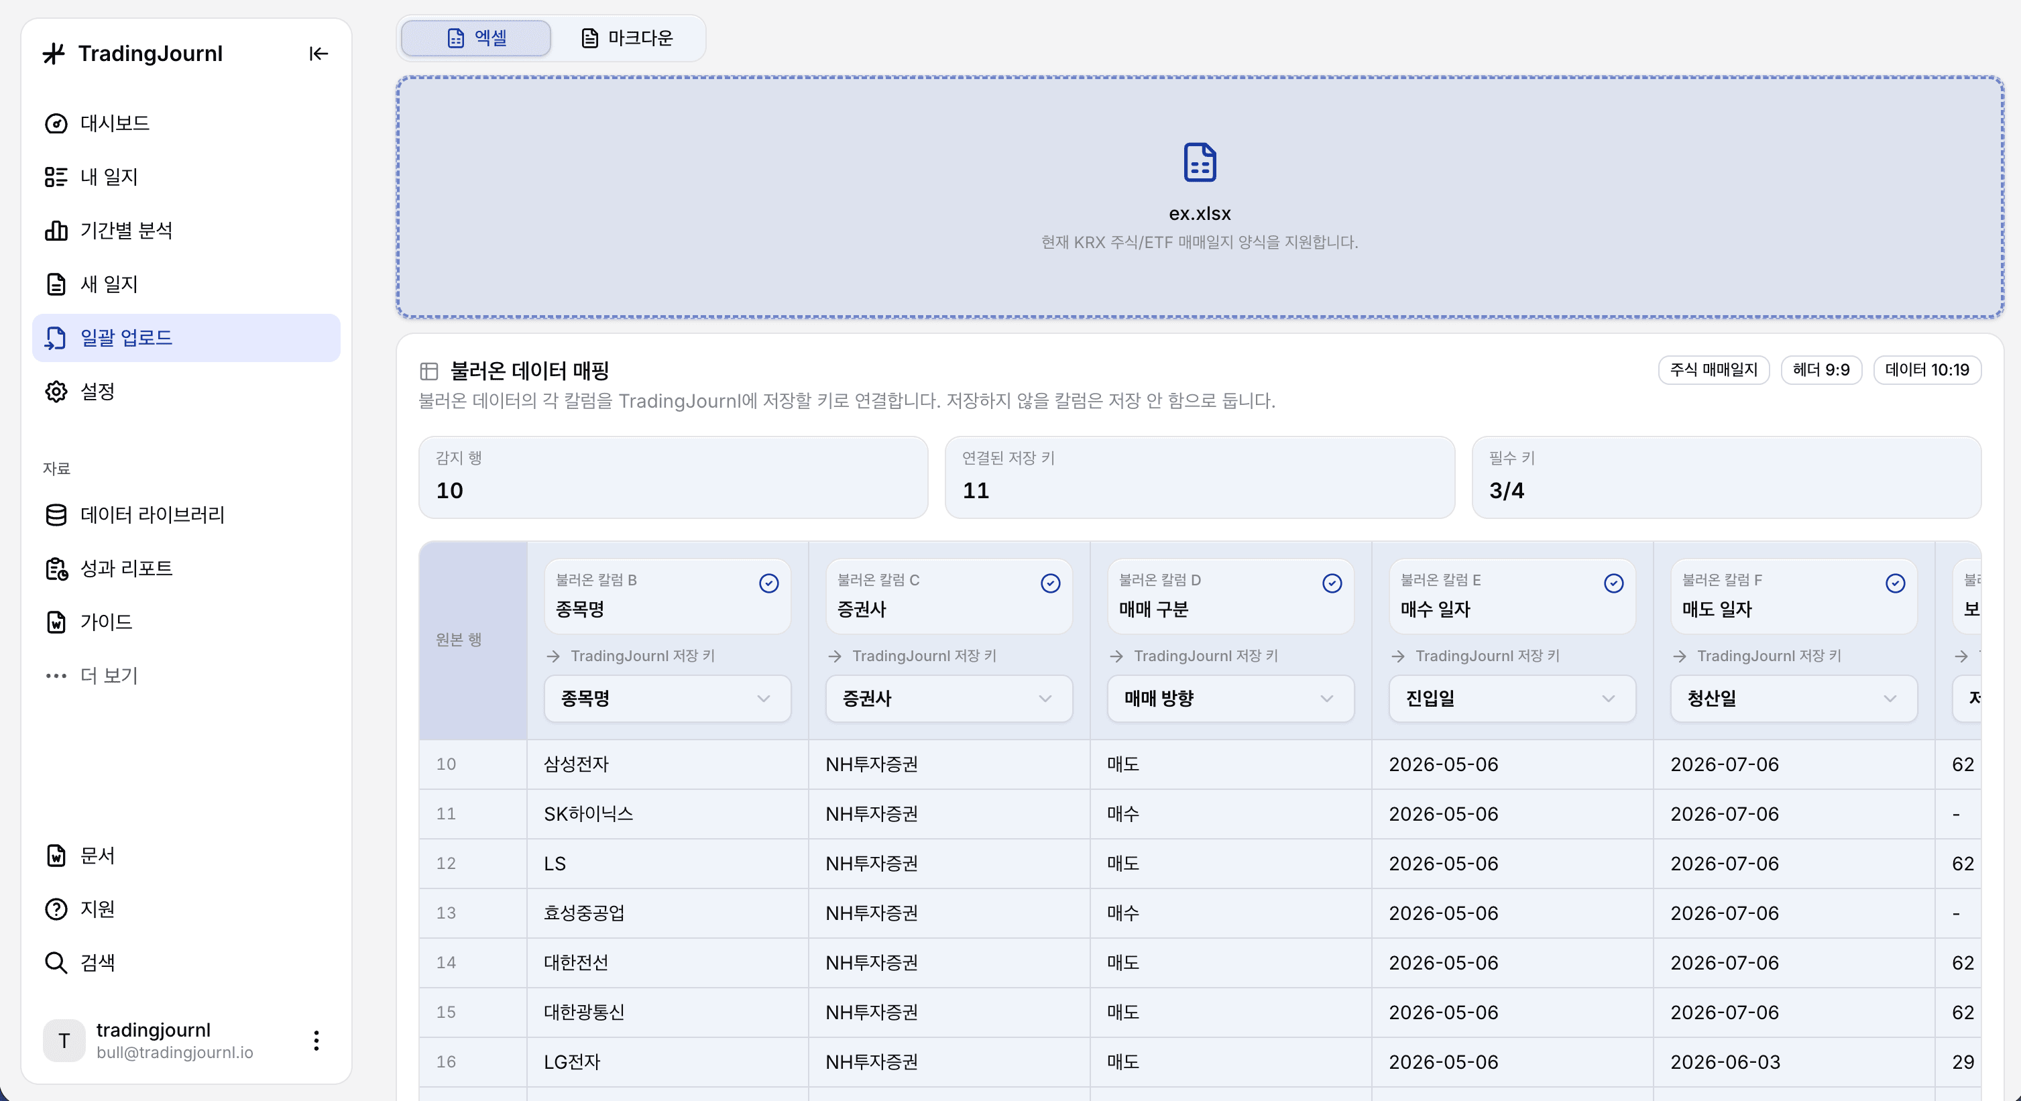Open the 증권사 storage key dropdown
The image size is (2021, 1101).
pos(949,699)
